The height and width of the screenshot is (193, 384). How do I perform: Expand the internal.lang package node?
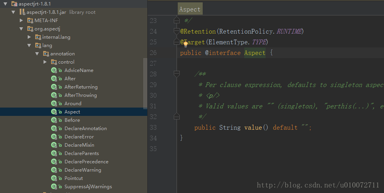(29, 37)
